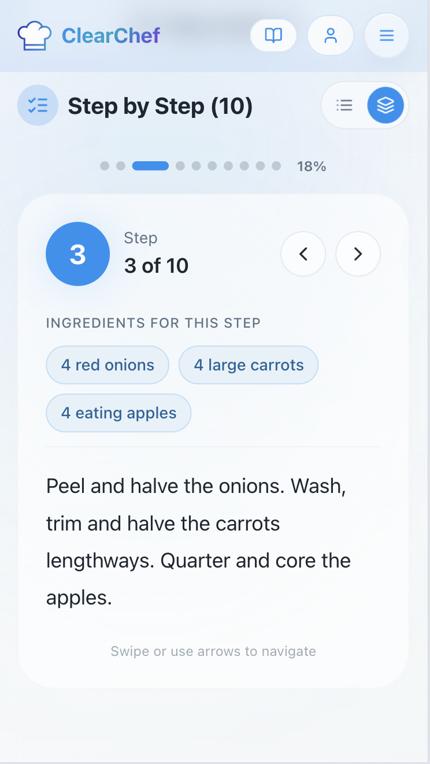The width and height of the screenshot is (430, 764).
Task: Click the Step 3 of 10 label
Action: pyautogui.click(x=156, y=254)
